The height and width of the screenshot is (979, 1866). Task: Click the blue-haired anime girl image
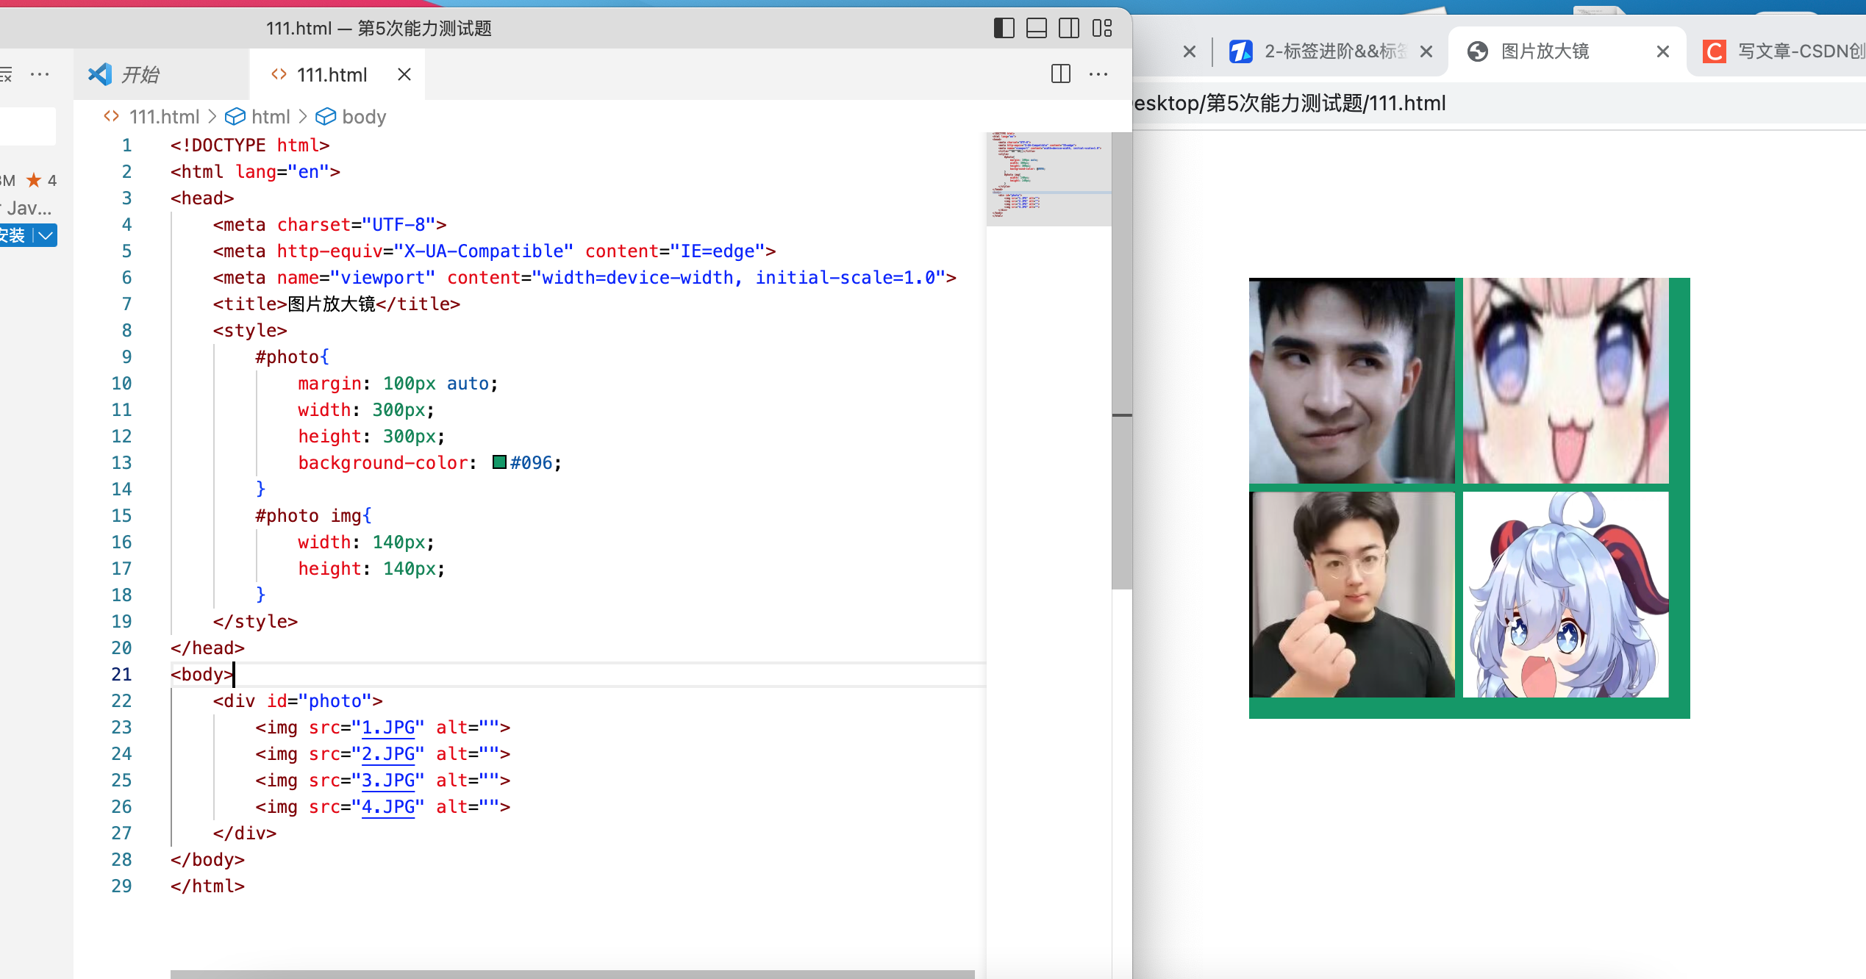pos(1566,595)
